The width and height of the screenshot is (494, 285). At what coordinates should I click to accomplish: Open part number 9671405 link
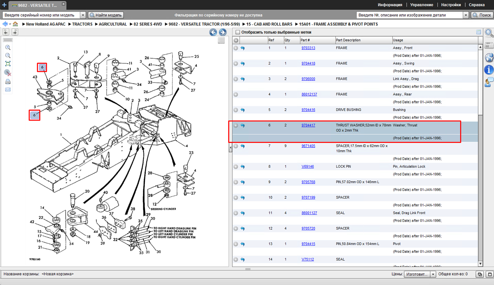[308, 146]
